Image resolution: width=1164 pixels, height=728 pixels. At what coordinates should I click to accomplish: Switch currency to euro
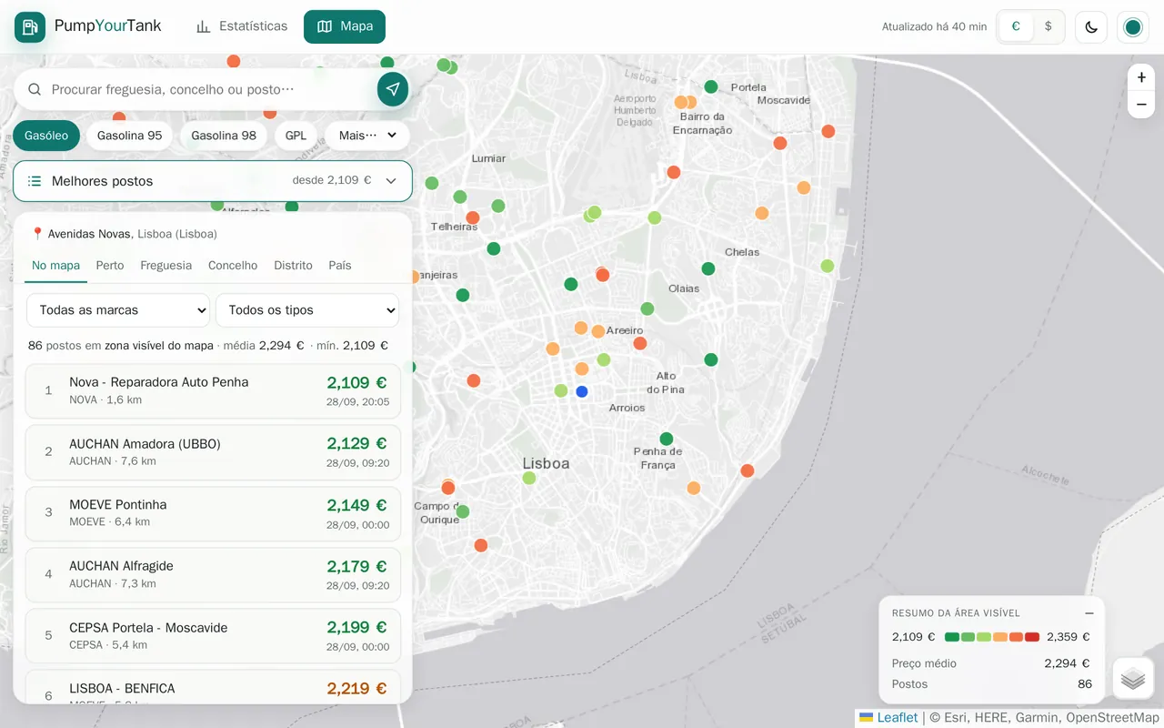(x=1016, y=26)
